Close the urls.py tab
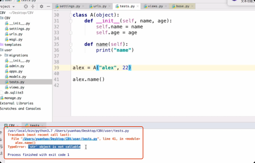Viewport: 255px width, 163px height. pyautogui.click(x=109, y=6)
